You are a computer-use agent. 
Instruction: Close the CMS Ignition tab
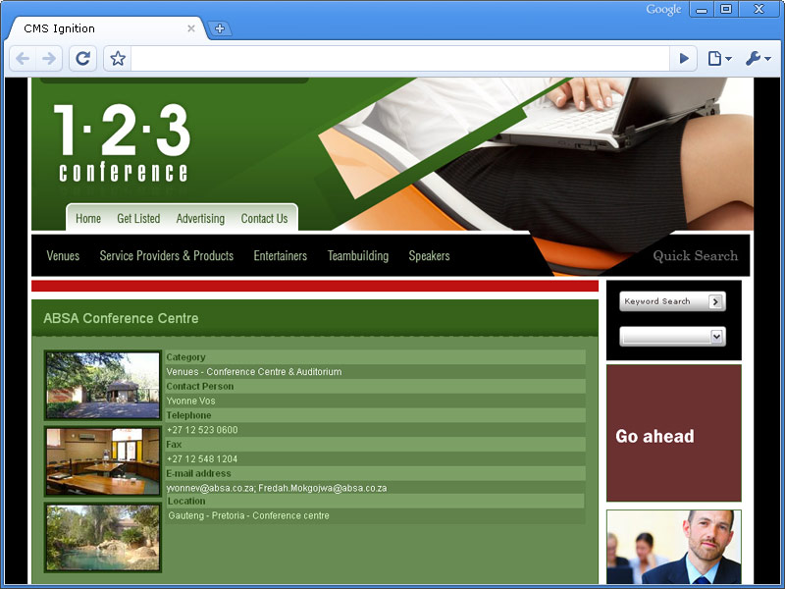click(191, 28)
